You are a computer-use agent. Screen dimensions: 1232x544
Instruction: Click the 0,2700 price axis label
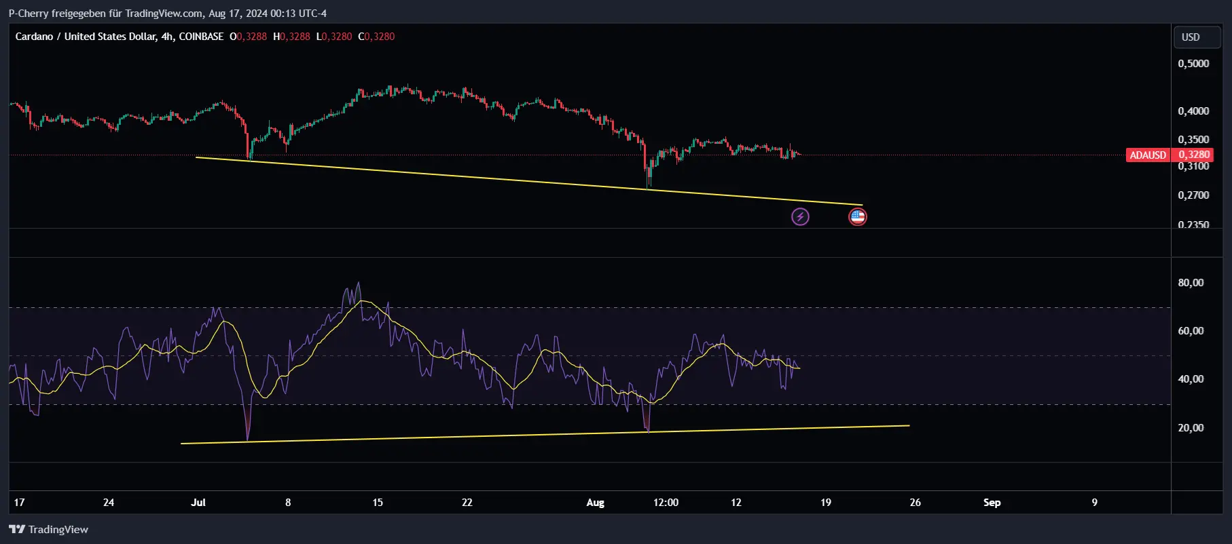pos(1193,195)
